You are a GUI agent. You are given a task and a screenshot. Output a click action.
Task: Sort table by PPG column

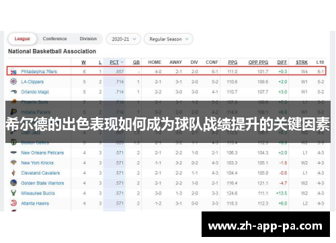(233, 62)
